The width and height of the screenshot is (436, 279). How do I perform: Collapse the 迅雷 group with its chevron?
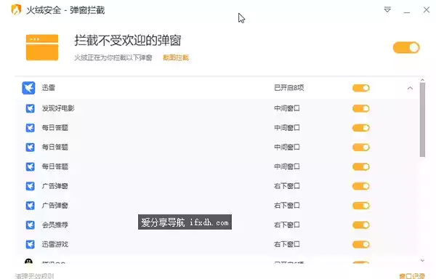410,88
